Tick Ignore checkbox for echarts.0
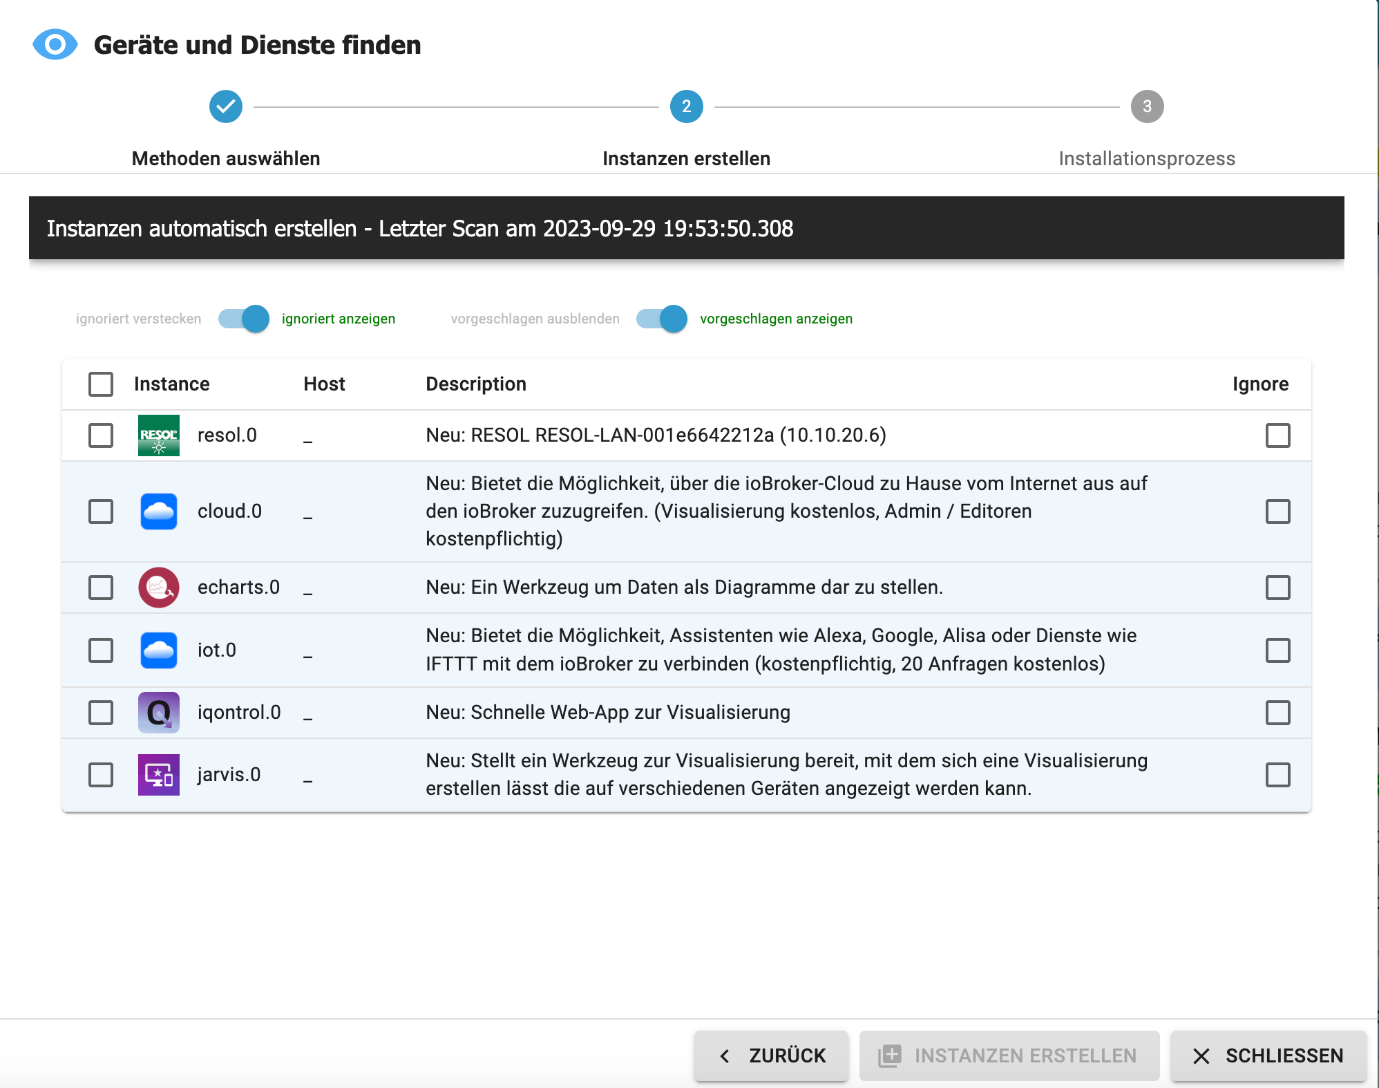Viewport: 1379px width, 1088px height. 1278,588
